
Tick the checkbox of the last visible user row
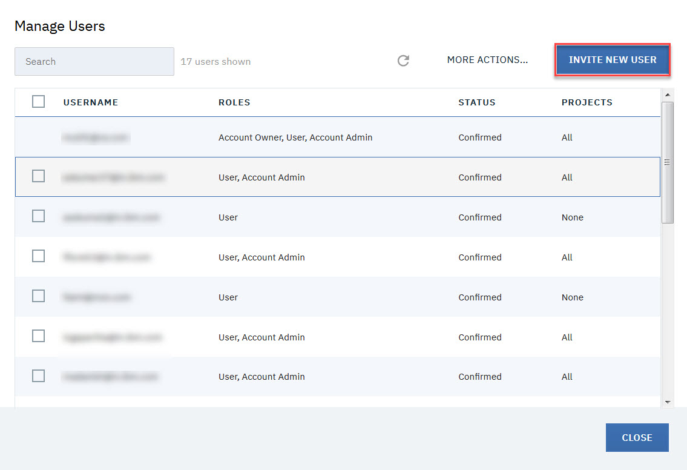[x=38, y=376]
